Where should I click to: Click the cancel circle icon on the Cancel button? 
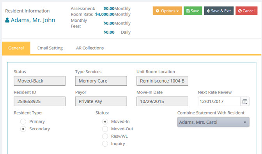240,11
